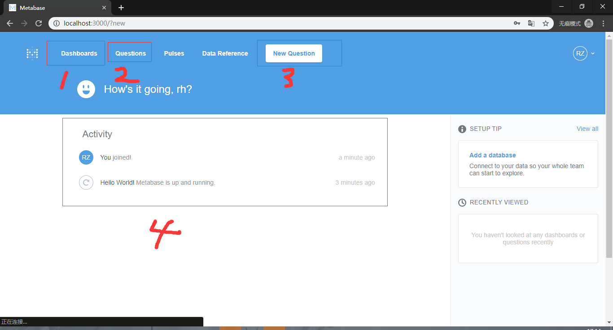The width and height of the screenshot is (613, 330).
Task: Click the password key icon in address bar
Action: coord(517,23)
